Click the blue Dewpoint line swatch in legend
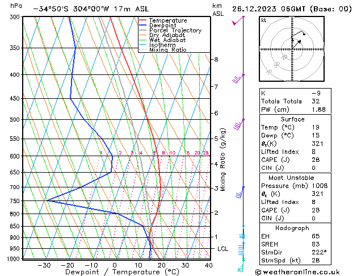Image resolution: width=357 pixels, height=276 pixels. click(143, 25)
